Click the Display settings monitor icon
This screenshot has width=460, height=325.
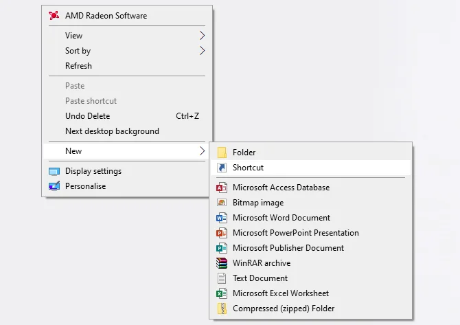click(x=54, y=171)
